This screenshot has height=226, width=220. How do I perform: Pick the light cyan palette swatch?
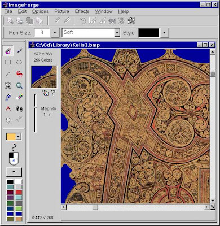coord(19,198)
